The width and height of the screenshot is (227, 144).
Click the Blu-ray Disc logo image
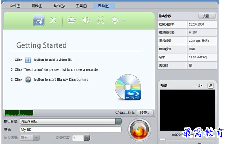tap(128, 87)
